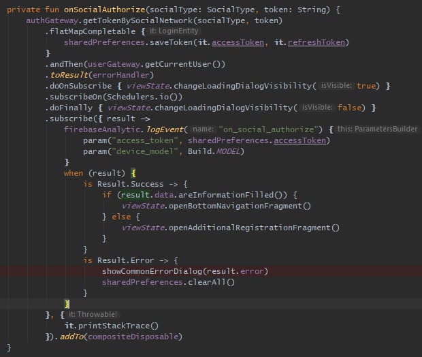Image resolution: width=422 pixels, height=357 pixels.
Task: Click the isVisible hint before true
Action: click(336, 86)
